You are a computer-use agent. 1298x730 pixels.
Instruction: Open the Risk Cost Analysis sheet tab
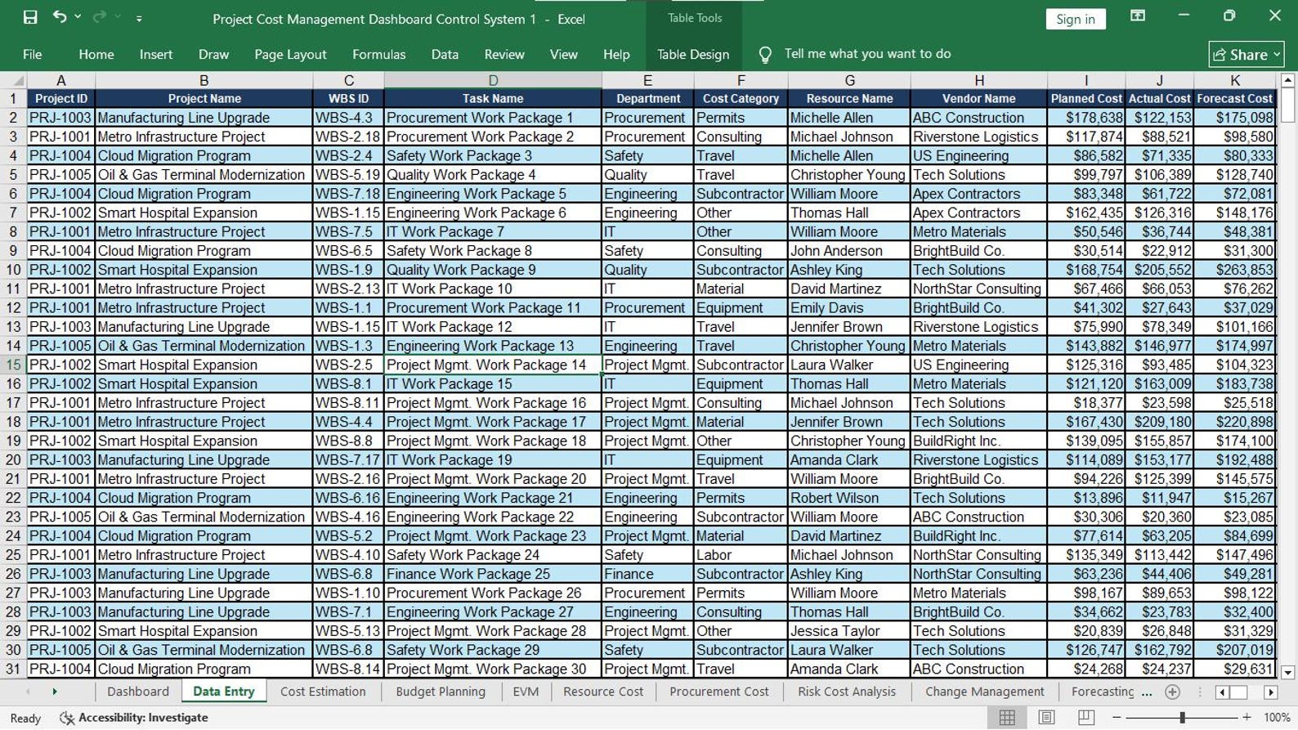(847, 692)
